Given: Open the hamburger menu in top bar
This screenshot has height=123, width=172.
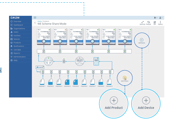Looking at the screenshot, I should click(35, 17).
